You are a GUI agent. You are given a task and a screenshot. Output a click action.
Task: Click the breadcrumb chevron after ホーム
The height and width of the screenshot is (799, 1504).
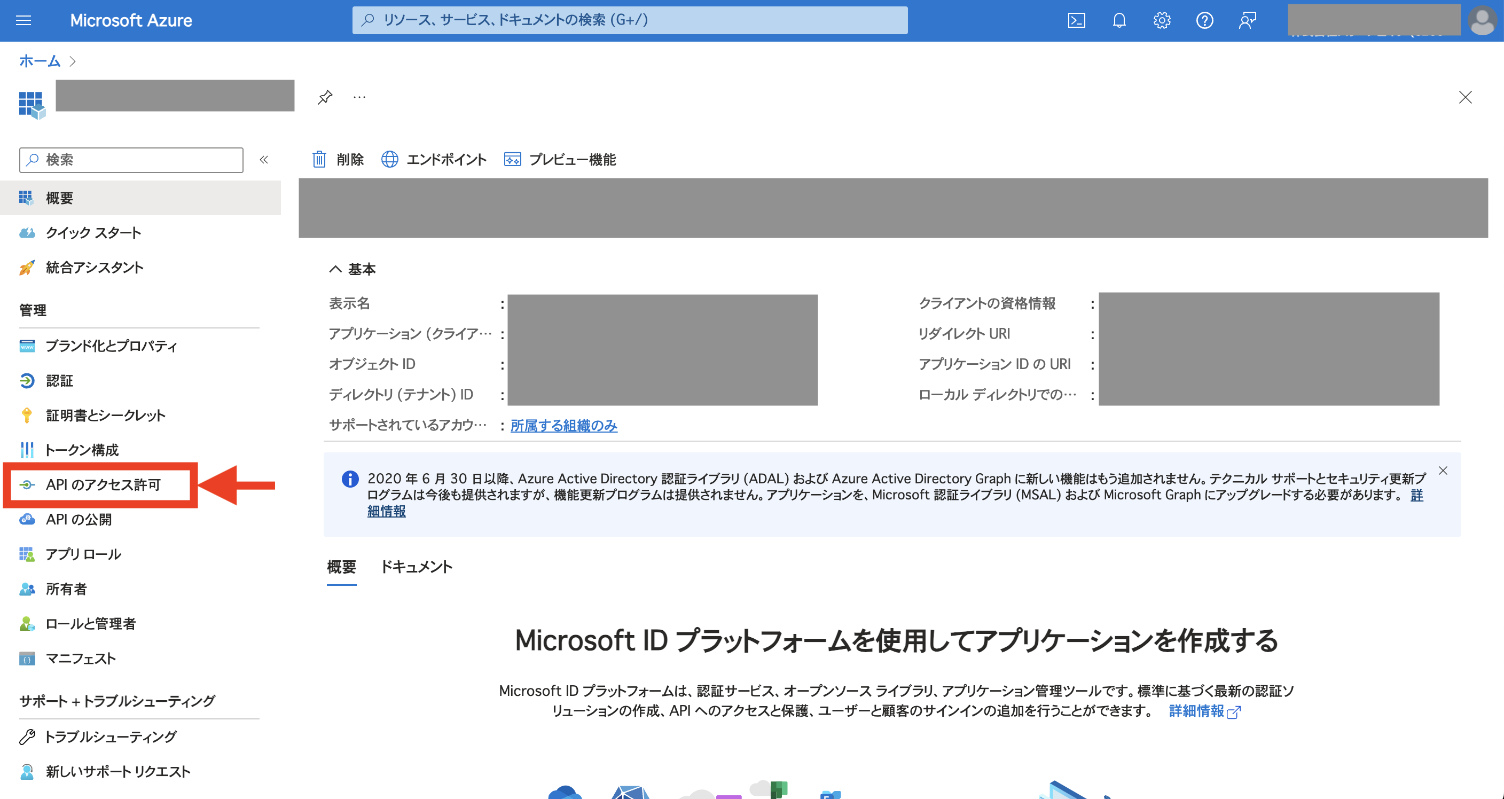tap(73, 61)
